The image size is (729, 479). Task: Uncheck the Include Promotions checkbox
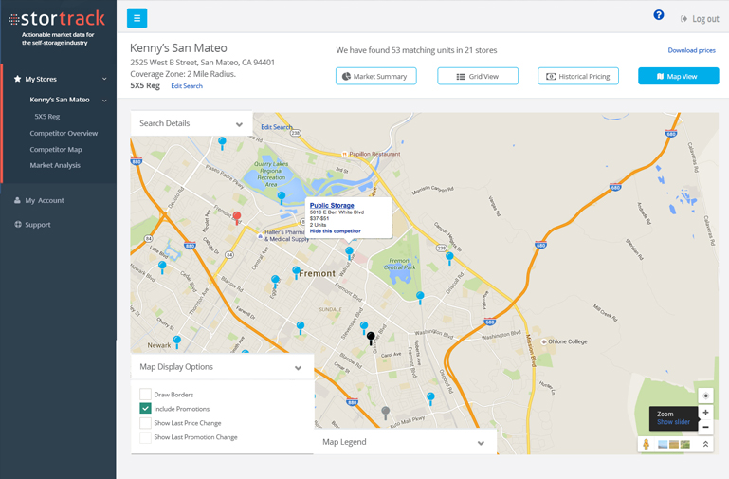(x=145, y=408)
